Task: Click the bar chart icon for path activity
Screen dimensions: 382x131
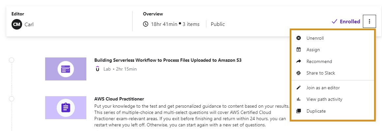Action: coord(298,99)
